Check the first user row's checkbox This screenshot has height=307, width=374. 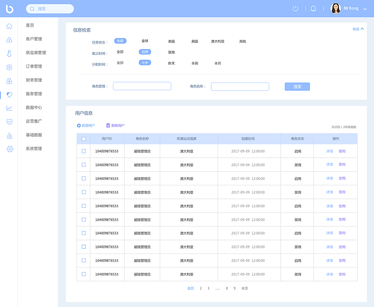click(x=83, y=151)
